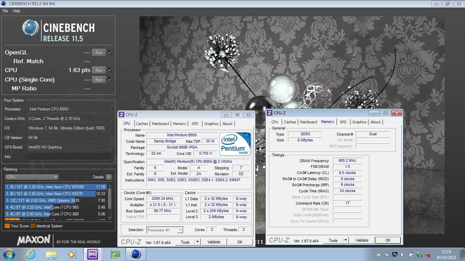Click the CPU-Z title icon of the CPU tab window
The width and height of the screenshot is (465, 261).
(x=122, y=115)
